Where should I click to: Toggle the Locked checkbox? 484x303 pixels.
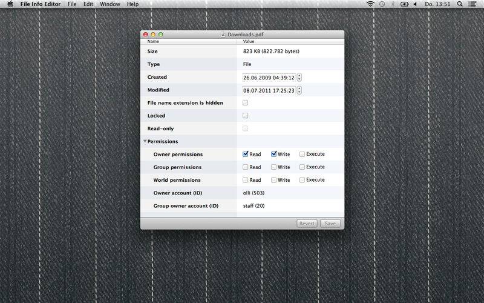click(x=245, y=116)
